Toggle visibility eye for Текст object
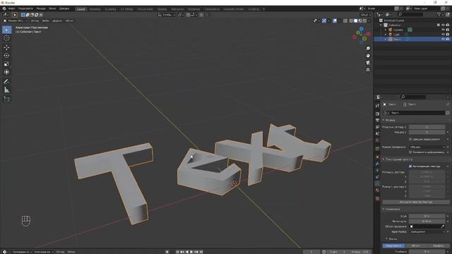The height and width of the screenshot is (254, 452). coord(443,39)
